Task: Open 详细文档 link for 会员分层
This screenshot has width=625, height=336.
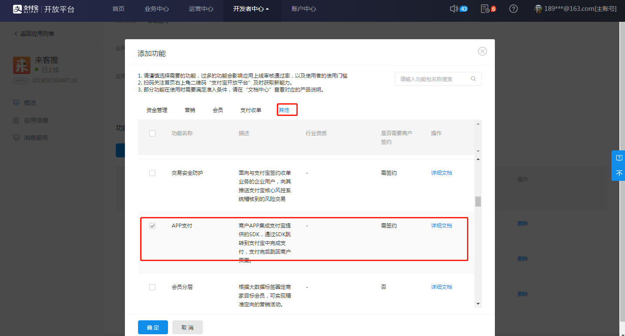Action: coord(441,287)
